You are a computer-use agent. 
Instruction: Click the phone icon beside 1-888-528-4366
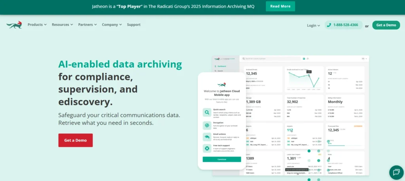tap(329, 25)
